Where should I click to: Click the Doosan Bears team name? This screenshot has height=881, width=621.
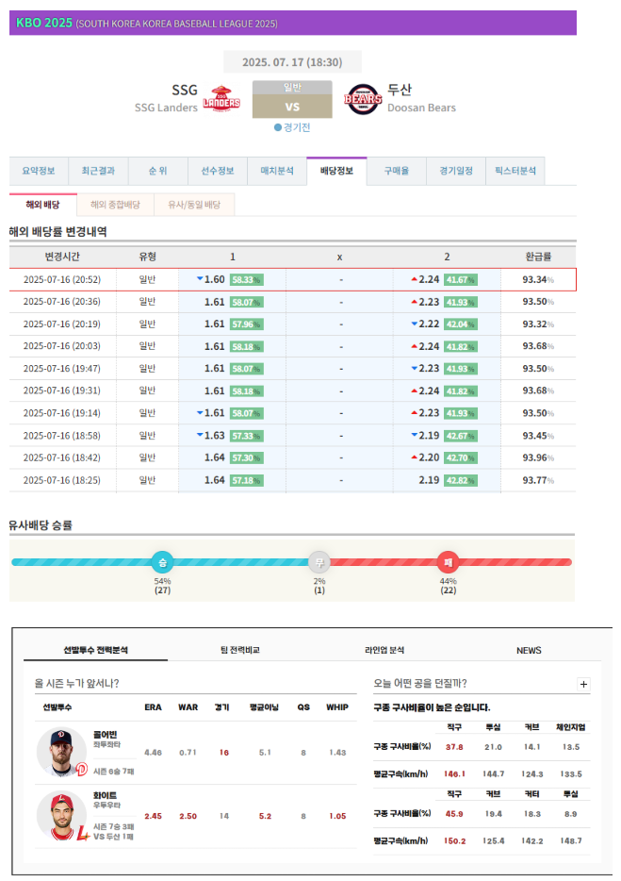click(x=421, y=108)
